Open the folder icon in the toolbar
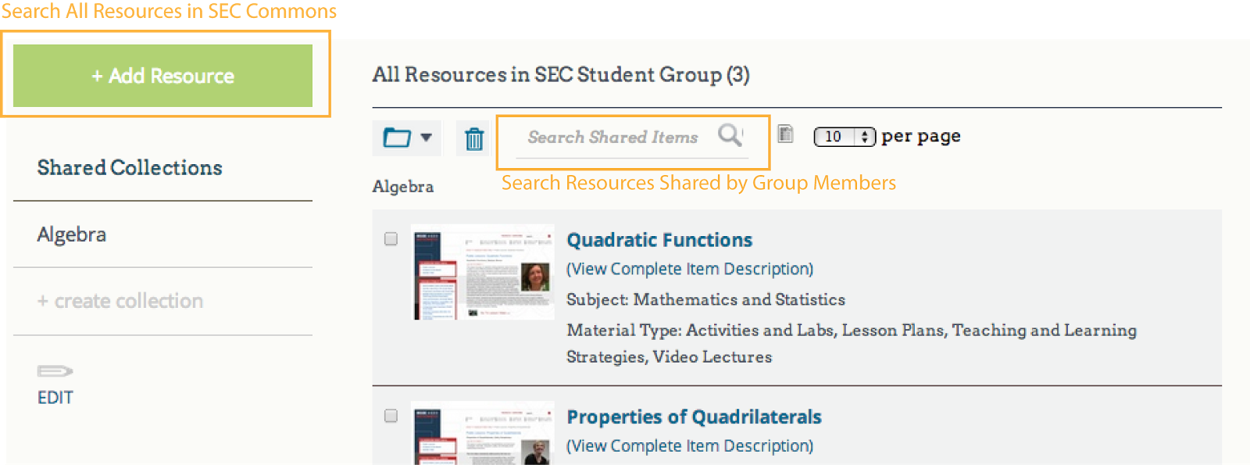 tap(397, 138)
